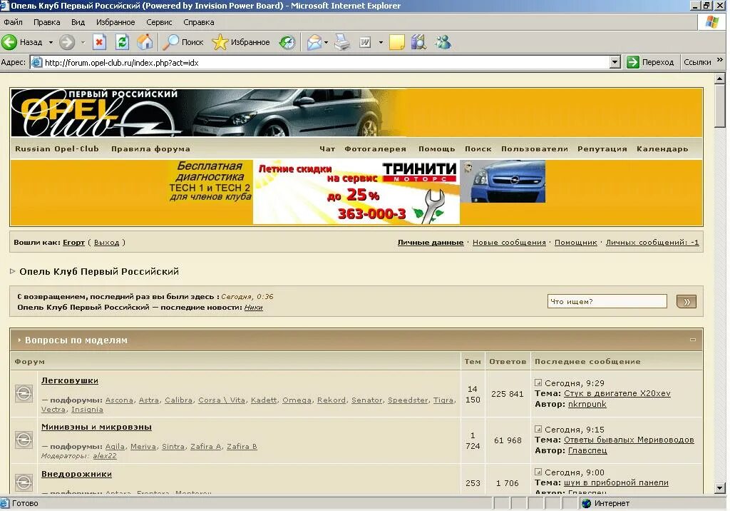Viewport: 730px width, 511px height.
Task: Stop page loading with red X icon
Action: (x=98, y=42)
